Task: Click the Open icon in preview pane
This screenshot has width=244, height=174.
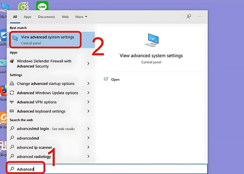Action: [106, 79]
